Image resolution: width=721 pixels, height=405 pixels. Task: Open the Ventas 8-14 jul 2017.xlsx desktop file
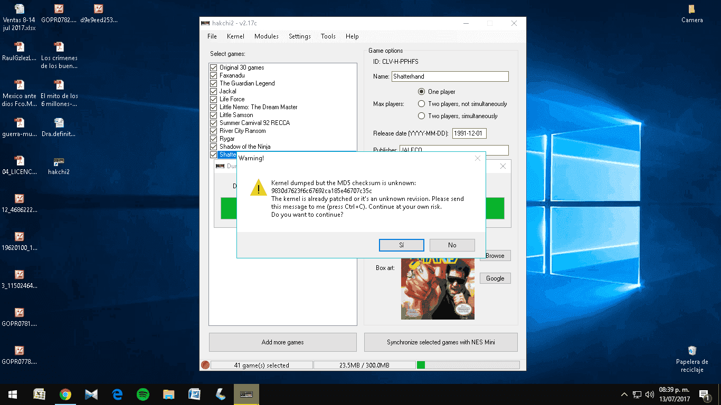19,17
